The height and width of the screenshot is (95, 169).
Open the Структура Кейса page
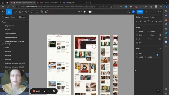tap(10, 34)
